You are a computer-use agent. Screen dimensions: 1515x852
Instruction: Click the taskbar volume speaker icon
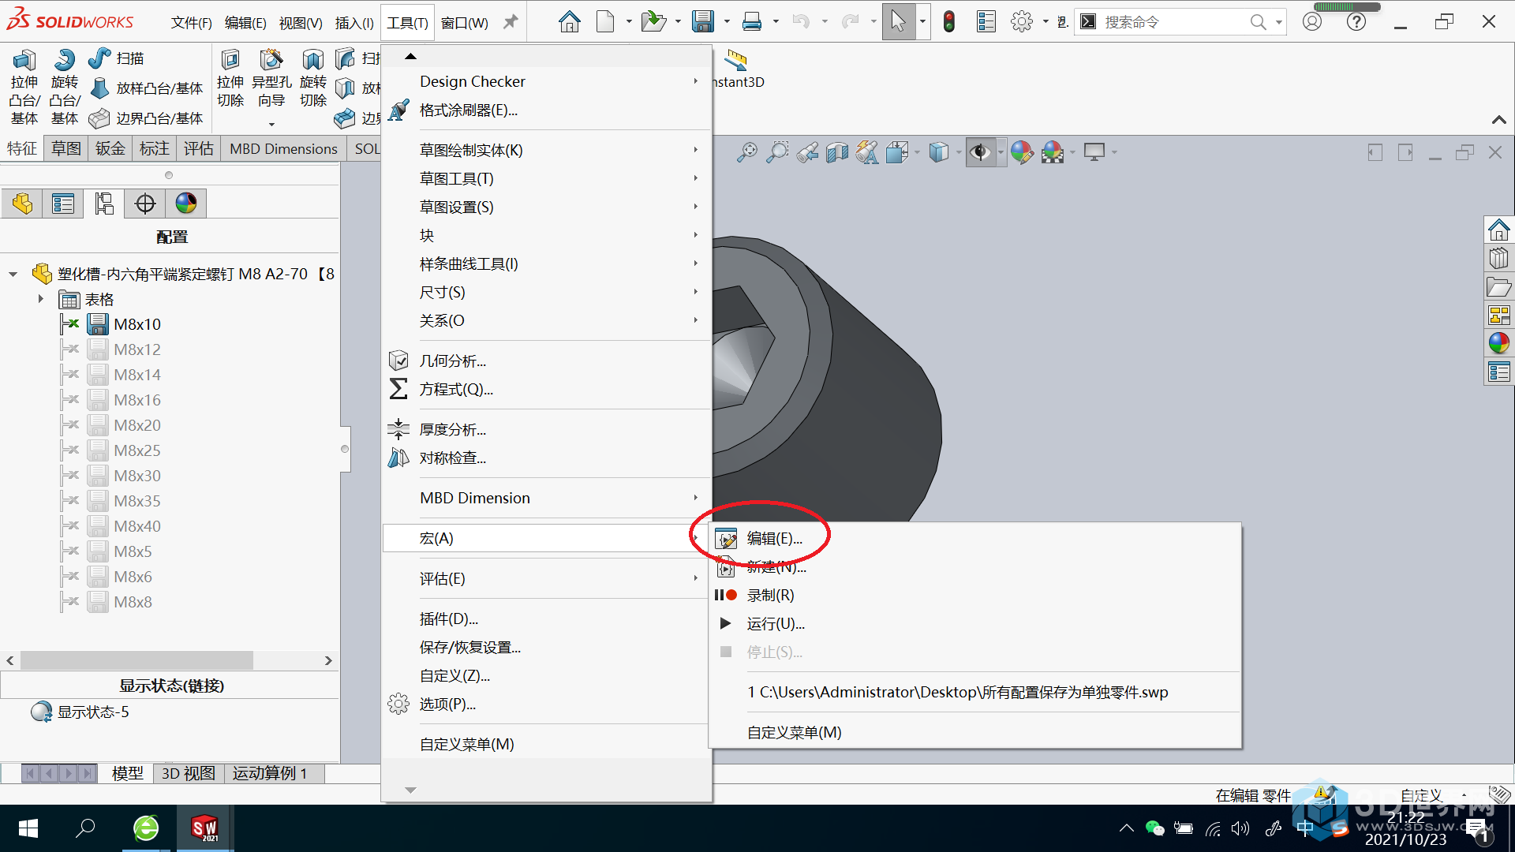point(1240,828)
